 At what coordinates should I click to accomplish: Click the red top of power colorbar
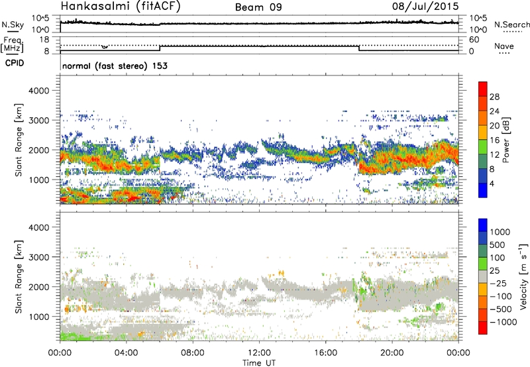[x=483, y=89]
